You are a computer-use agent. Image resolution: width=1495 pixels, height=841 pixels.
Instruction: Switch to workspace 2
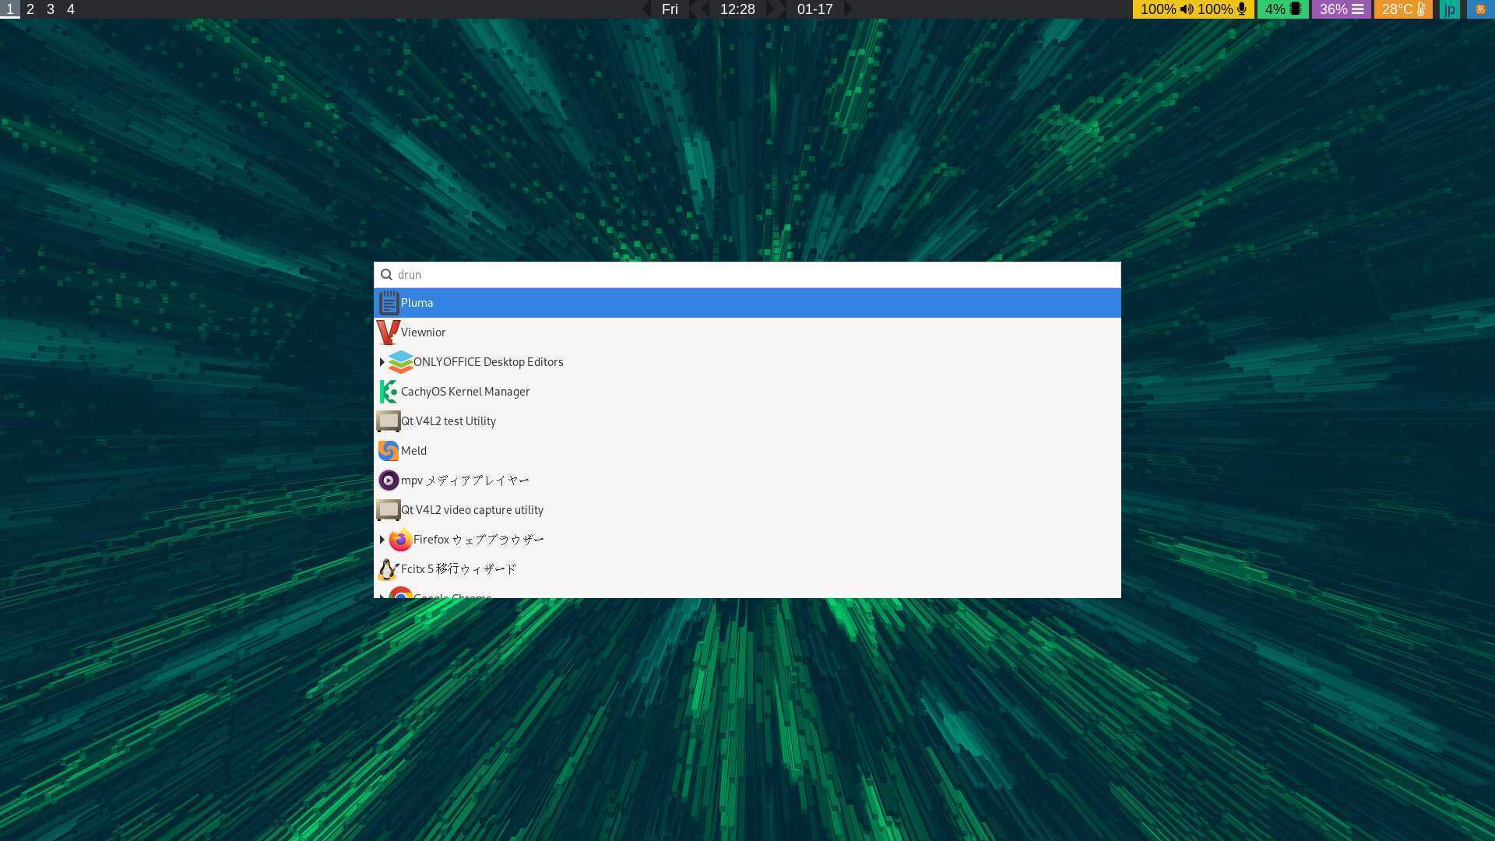[x=30, y=9]
